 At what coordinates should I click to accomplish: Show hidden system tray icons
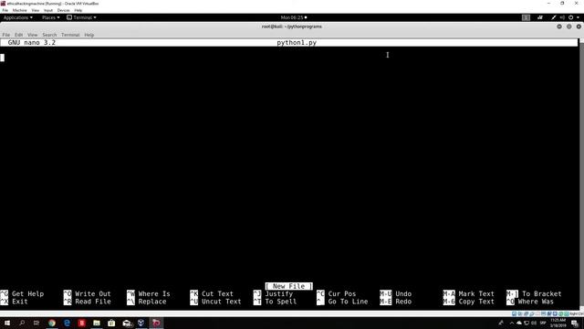point(512,323)
